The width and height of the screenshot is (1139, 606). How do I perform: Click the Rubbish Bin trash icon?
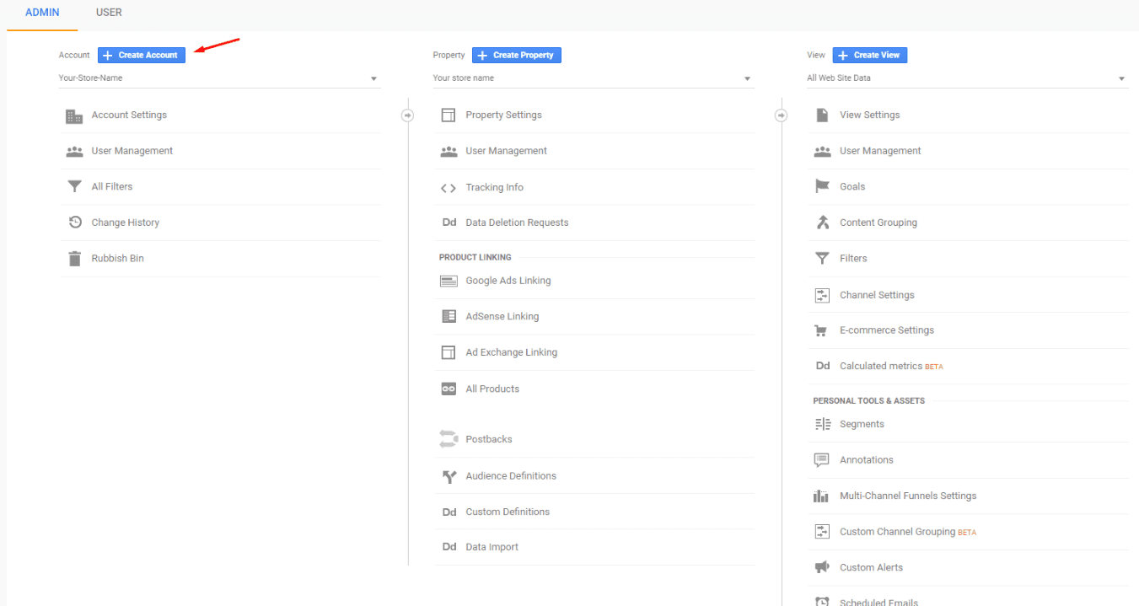[x=74, y=259]
